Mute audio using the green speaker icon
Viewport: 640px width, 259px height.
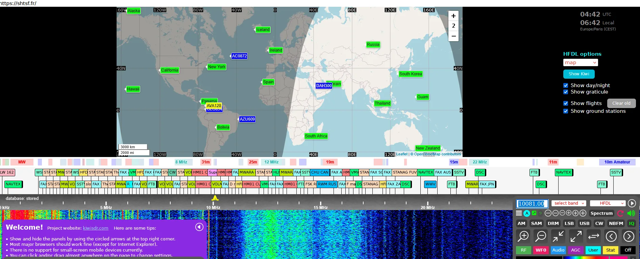click(x=631, y=213)
